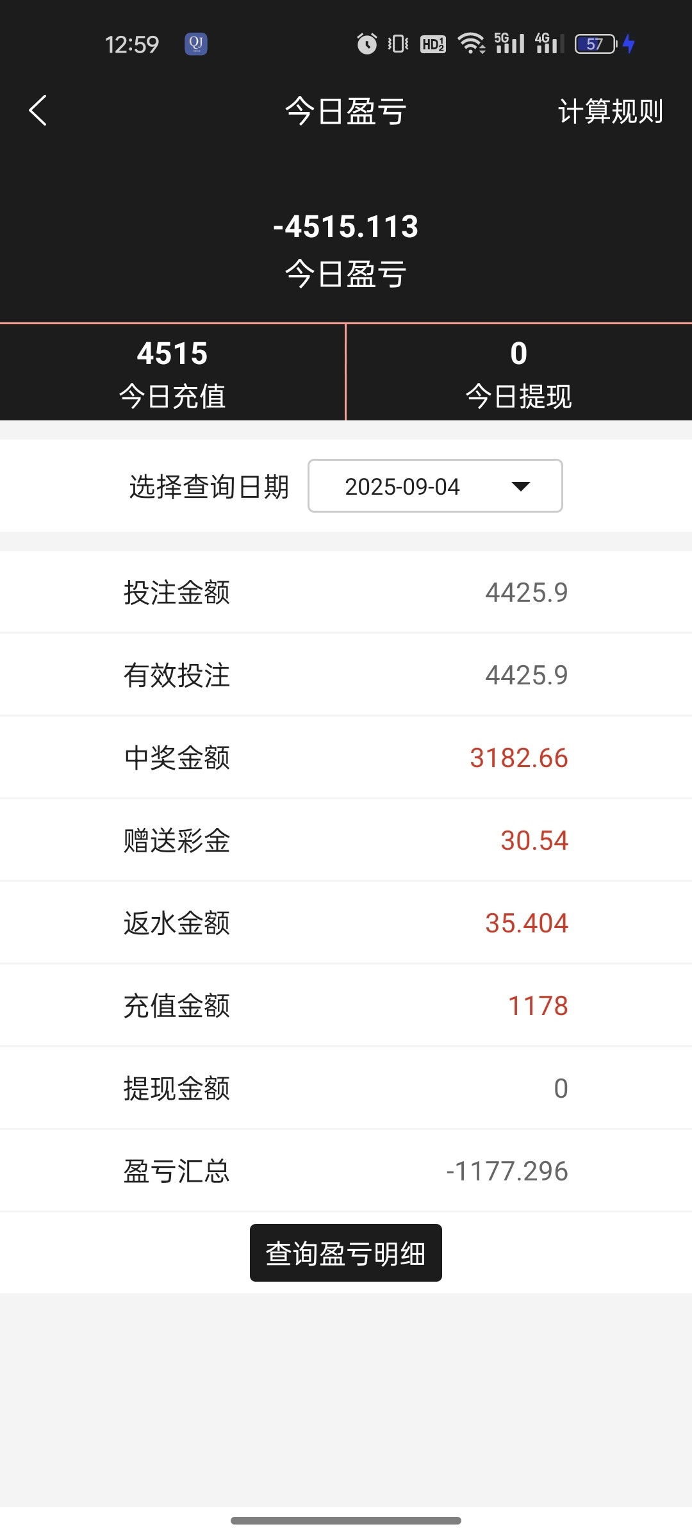Tap the bottom home gesture bar
692x1538 pixels.
(x=346, y=1520)
